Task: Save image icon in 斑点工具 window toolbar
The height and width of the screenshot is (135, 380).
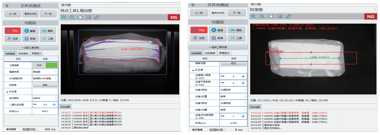Action: point(88,18)
